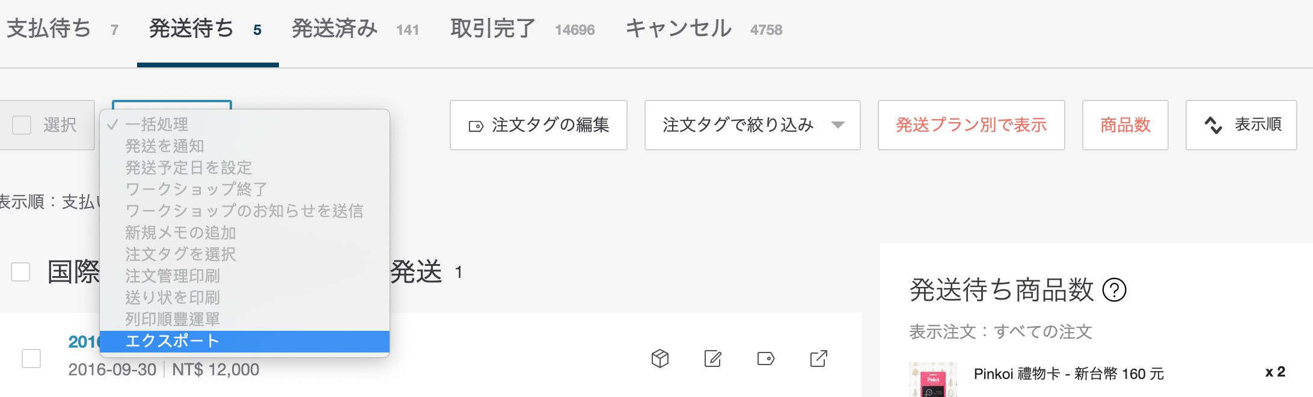
Task: Go to the キャンセル tab
Action: click(678, 28)
